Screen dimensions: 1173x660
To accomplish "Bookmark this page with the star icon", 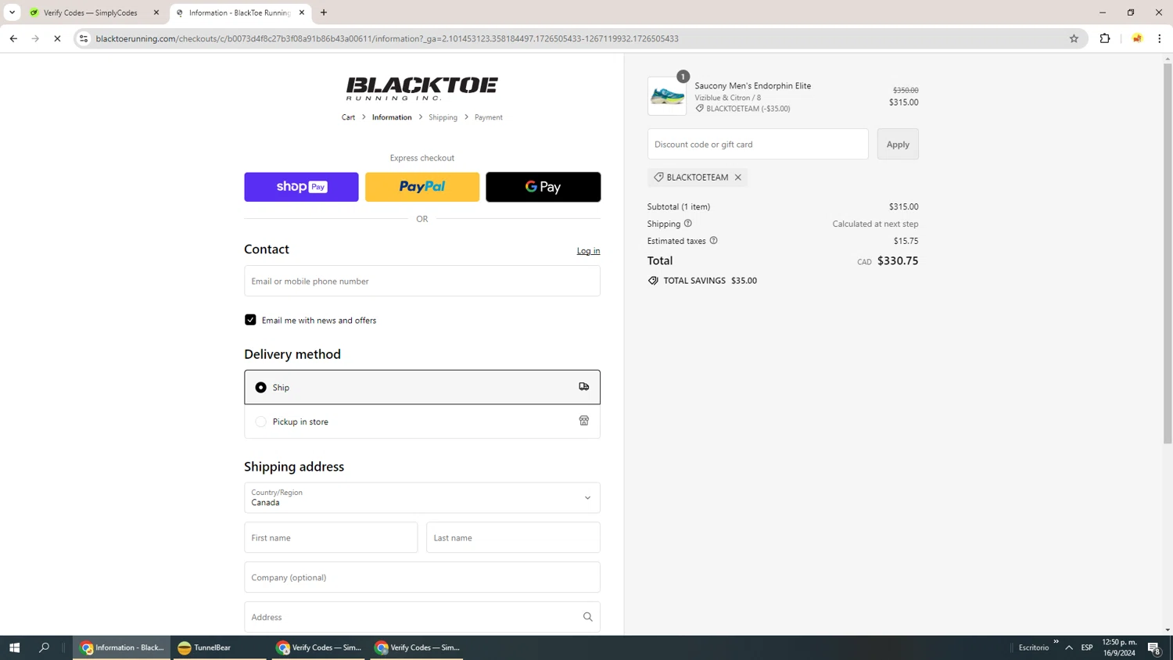I will [x=1074, y=38].
